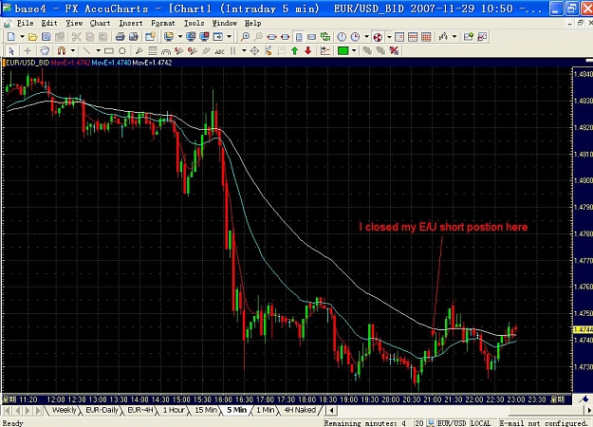This screenshot has width=593, height=427.
Task: Expand the dropdown next to the red pinwheel
Action: (x=389, y=37)
